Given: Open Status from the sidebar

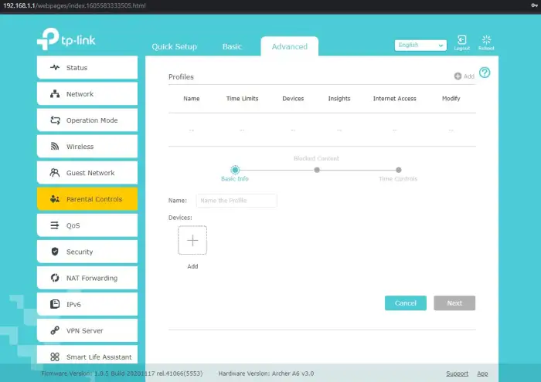Looking at the screenshot, I should [87, 68].
